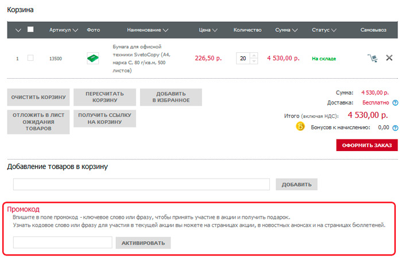
Task: Click ОТЛОЖИТЬ В ЛИСТ ОЖИДАНИЯ ТОВАРОВ button
Action: pyautogui.click(x=38, y=122)
